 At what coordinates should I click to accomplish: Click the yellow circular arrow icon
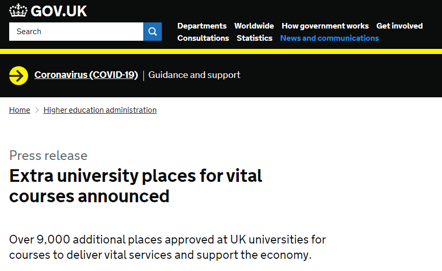(x=18, y=75)
